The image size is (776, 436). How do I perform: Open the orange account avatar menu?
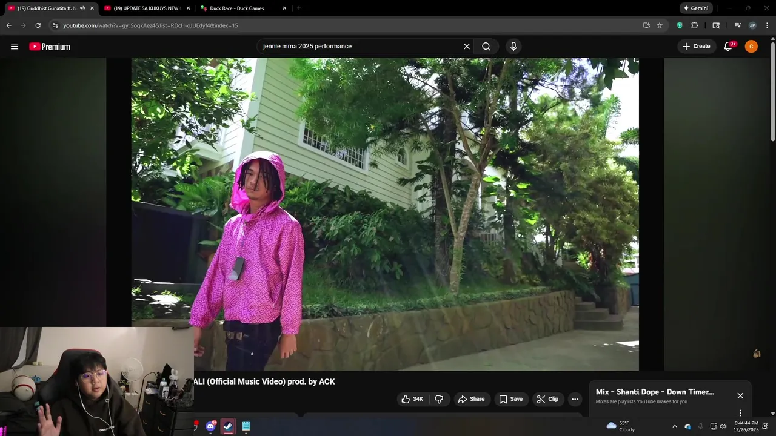(x=751, y=47)
